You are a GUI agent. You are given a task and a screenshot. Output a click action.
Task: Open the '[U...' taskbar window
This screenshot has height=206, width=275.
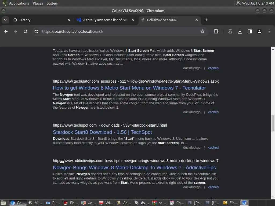[213, 203]
